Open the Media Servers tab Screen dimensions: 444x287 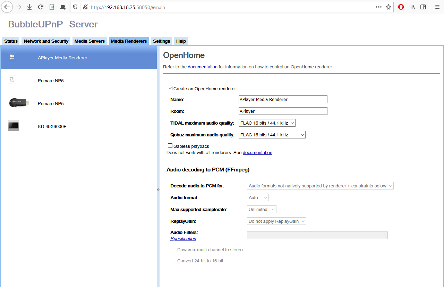pyautogui.click(x=89, y=41)
